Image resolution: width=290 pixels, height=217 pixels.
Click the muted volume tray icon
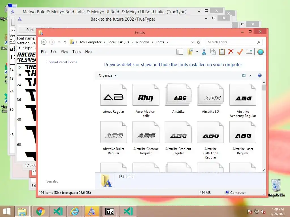click(x=263, y=212)
